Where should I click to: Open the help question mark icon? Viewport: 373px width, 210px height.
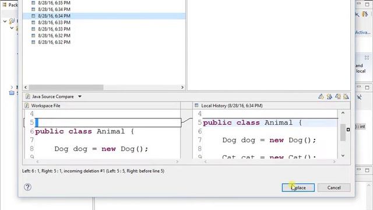[27, 187]
